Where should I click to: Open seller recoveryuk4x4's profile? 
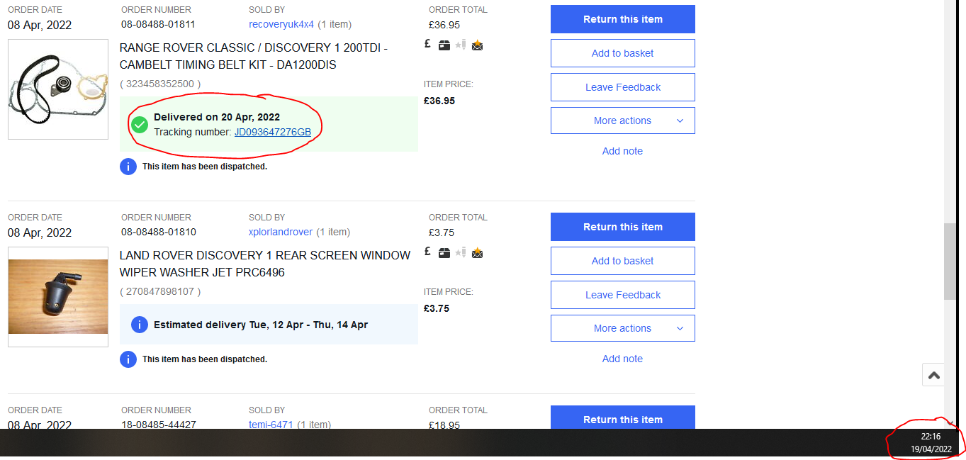coord(281,24)
